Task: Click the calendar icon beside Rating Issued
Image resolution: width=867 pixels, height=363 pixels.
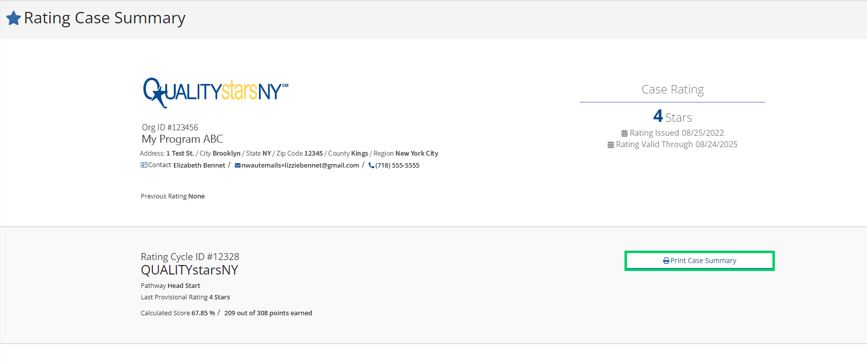Action: (x=624, y=133)
